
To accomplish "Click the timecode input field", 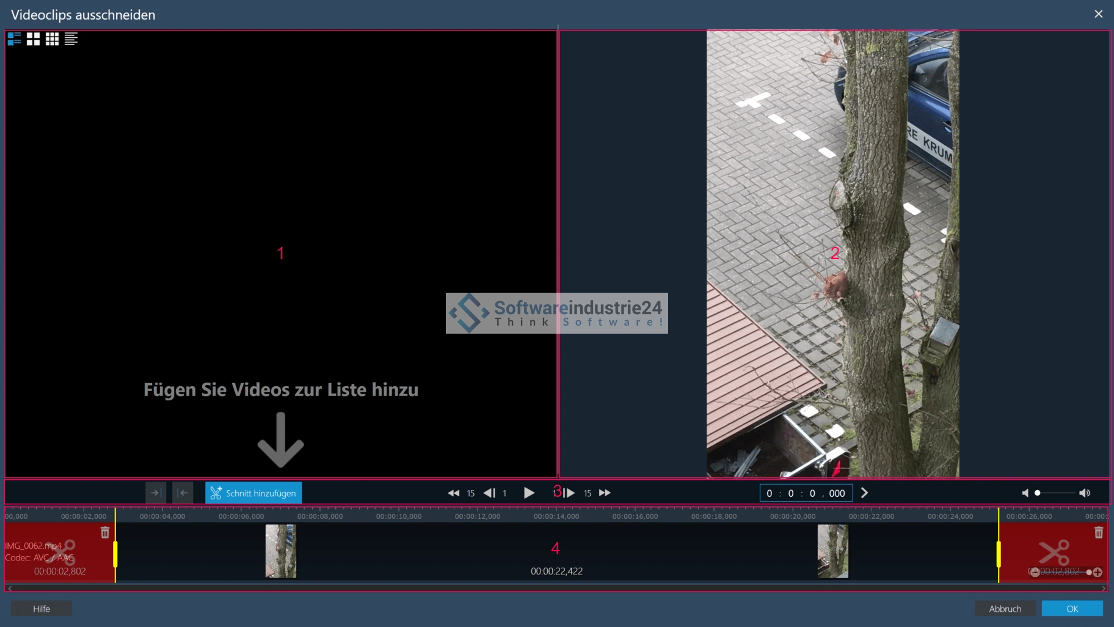I will pyautogui.click(x=806, y=493).
